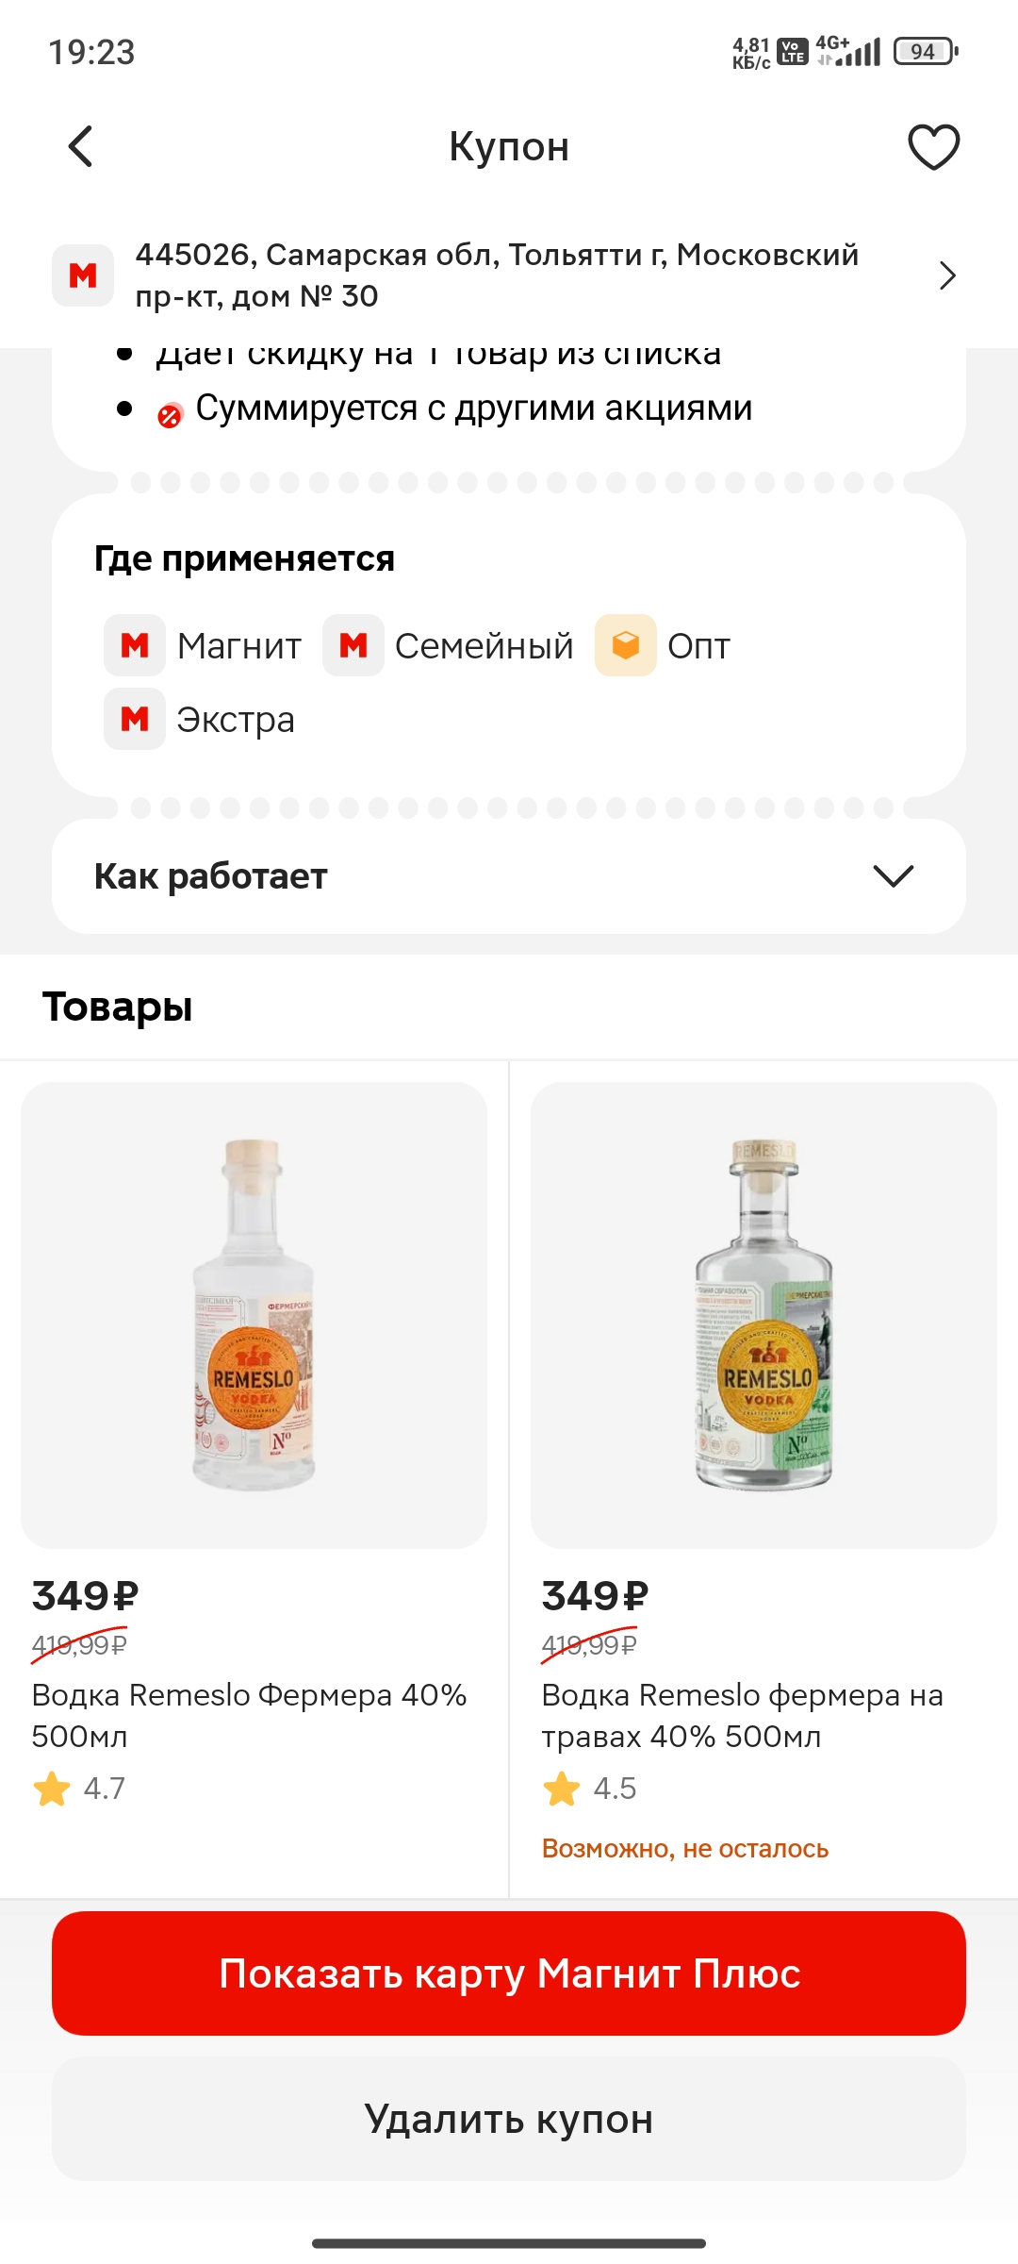Viewport: 1018px width, 2264px height.
Task: Open Водка Remeslo фермера на травах title
Action: coord(743,1715)
